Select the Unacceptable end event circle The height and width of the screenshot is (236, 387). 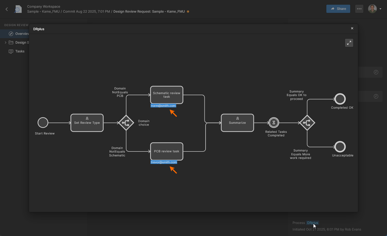tap(340, 147)
